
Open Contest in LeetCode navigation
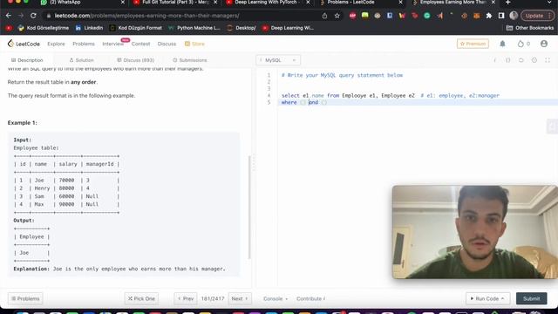coord(140,44)
